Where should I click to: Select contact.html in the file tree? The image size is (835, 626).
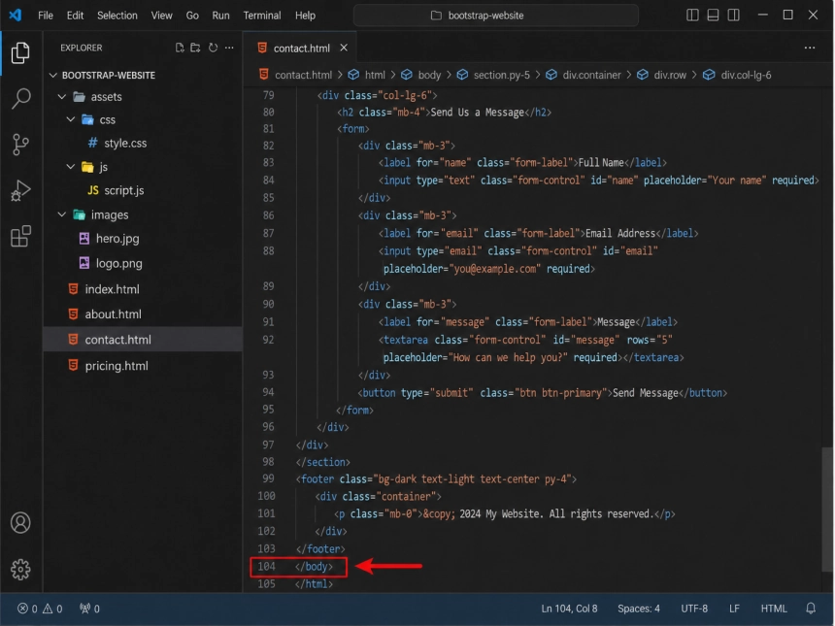[x=143, y=339]
